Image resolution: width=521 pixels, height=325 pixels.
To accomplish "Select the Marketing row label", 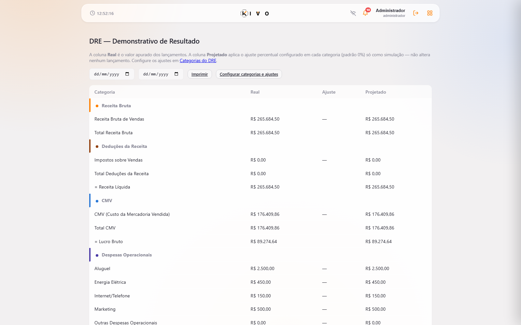I will coord(105,309).
